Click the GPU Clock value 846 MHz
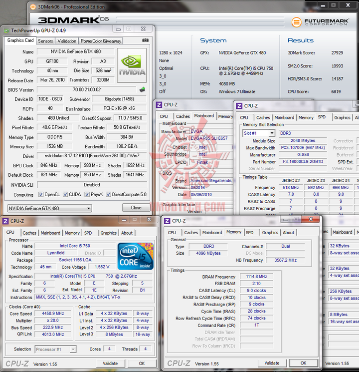This screenshot has width=359, height=372. [x=48, y=165]
